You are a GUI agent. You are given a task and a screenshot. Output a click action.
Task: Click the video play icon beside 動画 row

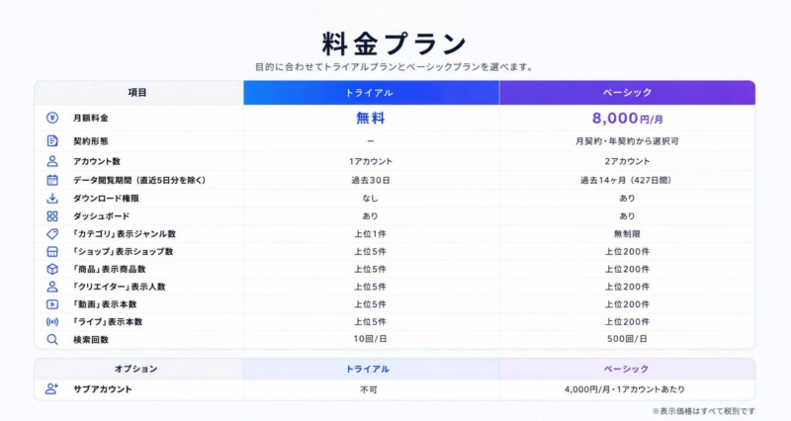(52, 304)
